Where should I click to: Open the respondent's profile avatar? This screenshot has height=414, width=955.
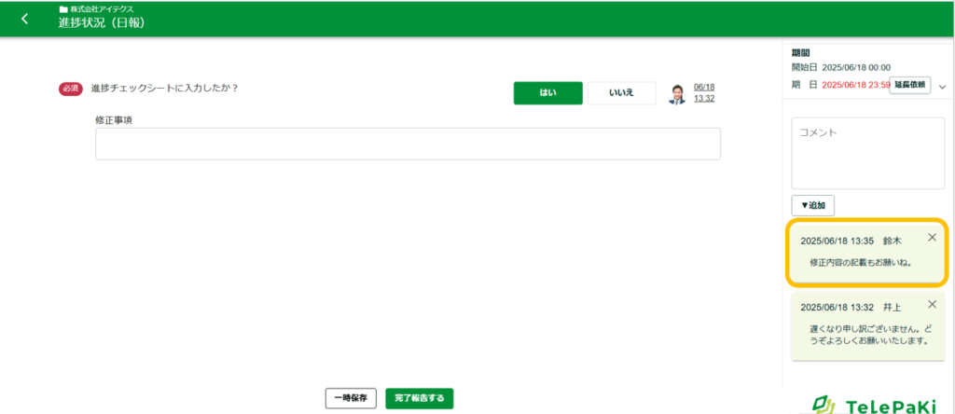pyautogui.click(x=677, y=94)
